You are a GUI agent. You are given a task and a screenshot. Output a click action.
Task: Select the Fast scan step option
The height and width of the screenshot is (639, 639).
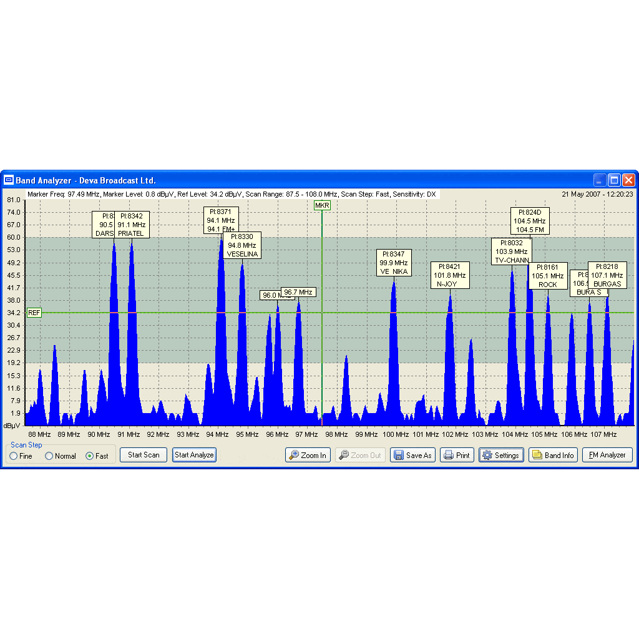coord(90,456)
